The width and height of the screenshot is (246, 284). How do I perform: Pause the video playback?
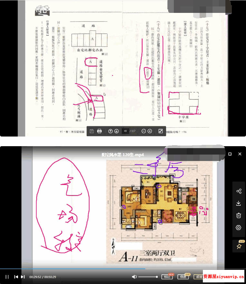7,277
